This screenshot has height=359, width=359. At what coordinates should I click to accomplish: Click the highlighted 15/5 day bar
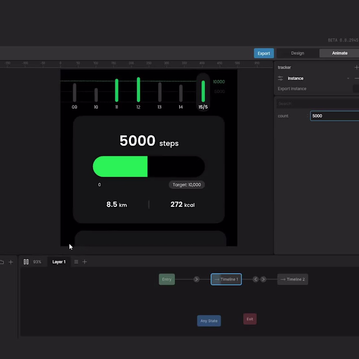click(203, 91)
